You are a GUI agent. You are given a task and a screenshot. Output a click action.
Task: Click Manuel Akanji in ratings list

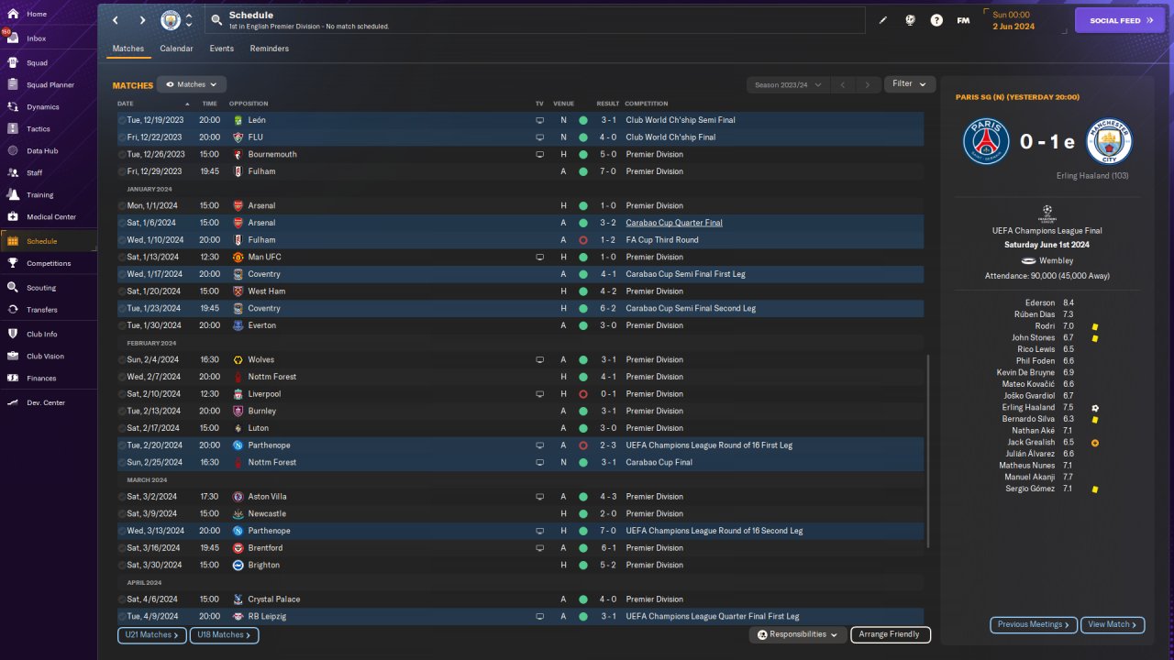(1030, 478)
